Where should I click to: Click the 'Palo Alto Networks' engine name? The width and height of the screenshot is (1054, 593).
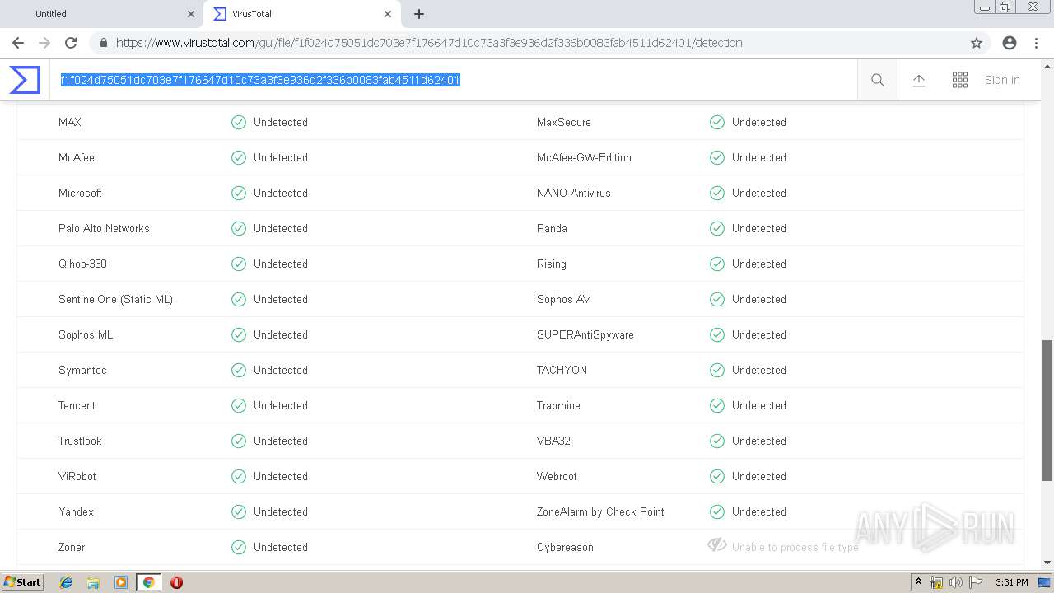(104, 228)
